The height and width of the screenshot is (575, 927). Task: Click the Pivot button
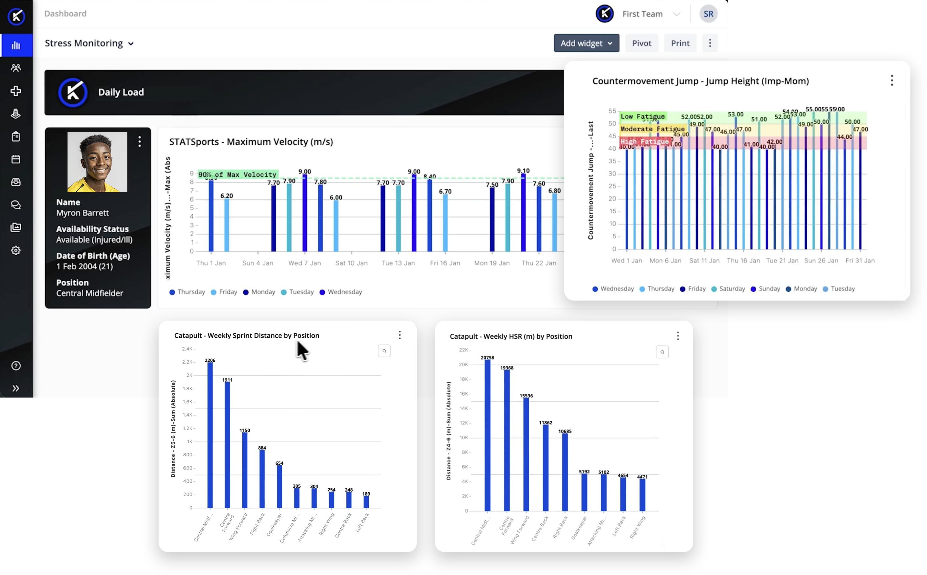click(641, 43)
